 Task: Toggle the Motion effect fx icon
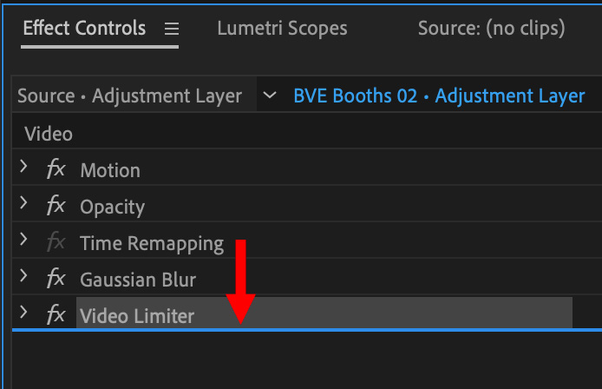click(56, 168)
